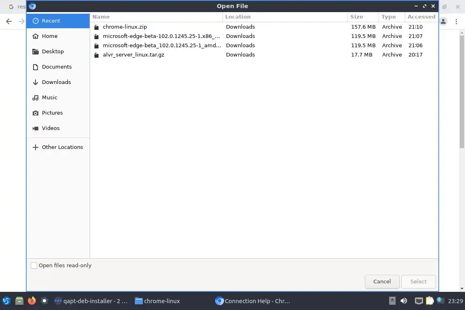This screenshot has height=310, width=465.
Task: Click the Desktop folder icon
Action: [x=36, y=52]
